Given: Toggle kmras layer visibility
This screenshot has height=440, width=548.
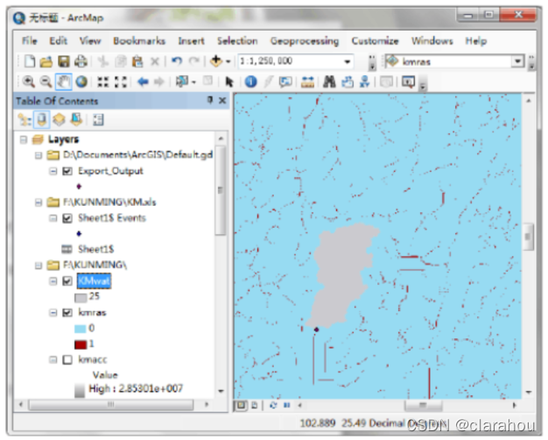Looking at the screenshot, I should pos(67,313).
